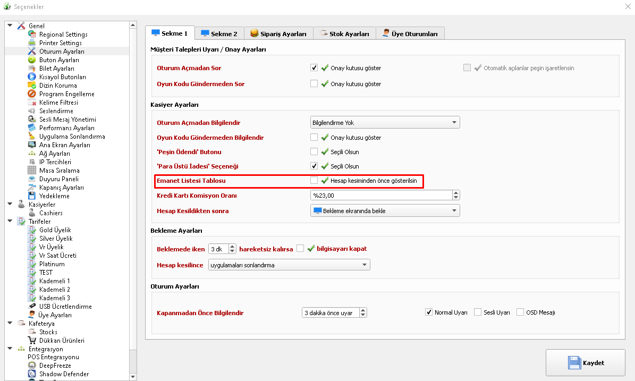Select the Printer Settings icon in tree
The height and width of the screenshot is (381, 635).
point(32,43)
